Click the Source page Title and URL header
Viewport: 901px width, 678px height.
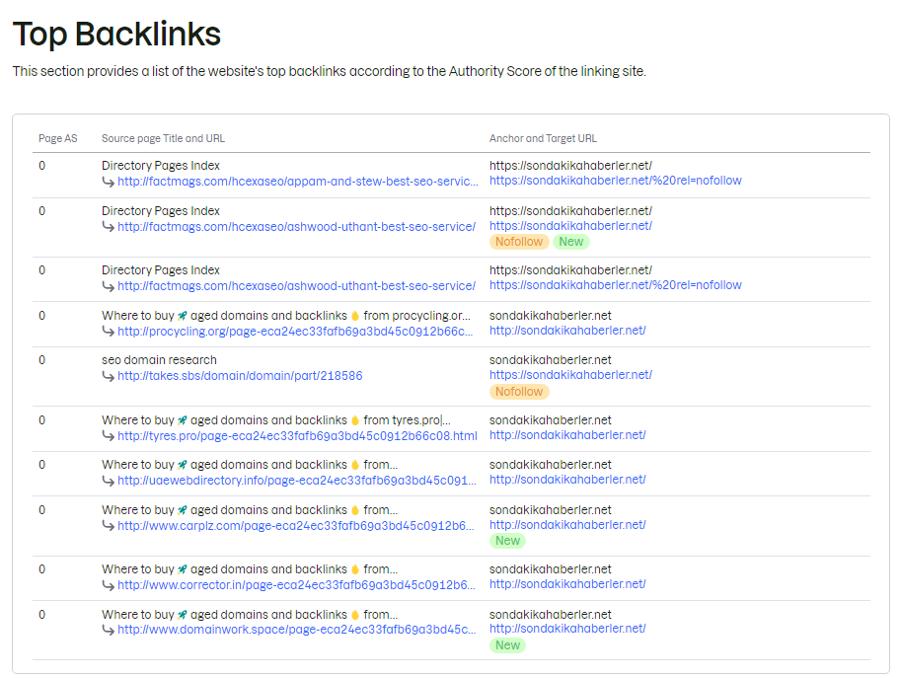[163, 138]
